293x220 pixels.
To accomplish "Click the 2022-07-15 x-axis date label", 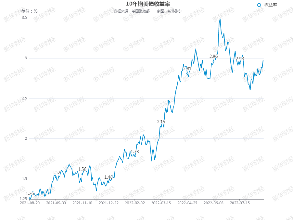I will coord(240,202).
